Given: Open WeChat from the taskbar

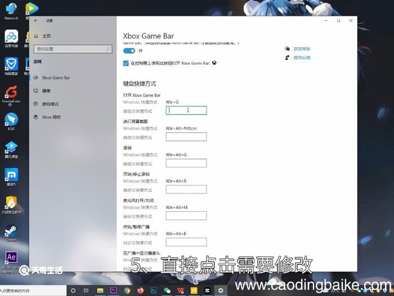Looking at the screenshot, I should (x=167, y=290).
